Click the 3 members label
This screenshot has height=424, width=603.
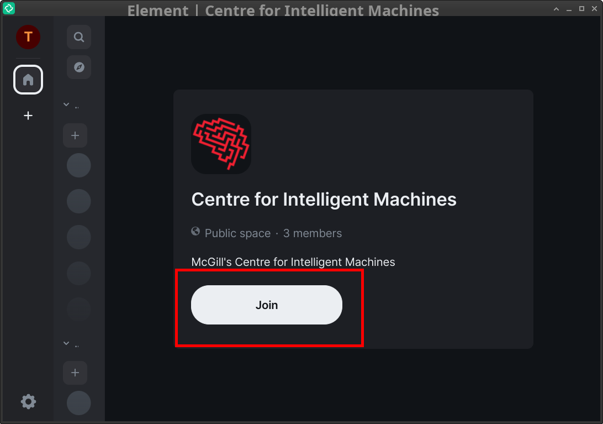coord(313,233)
